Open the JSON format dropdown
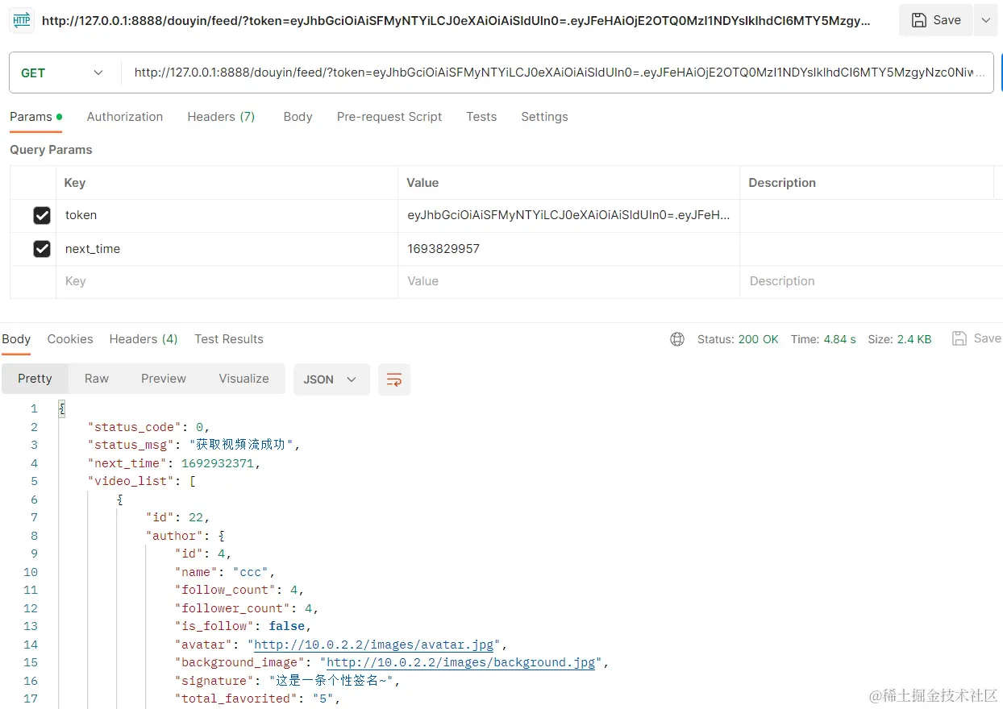This screenshot has width=1003, height=709. click(x=331, y=379)
